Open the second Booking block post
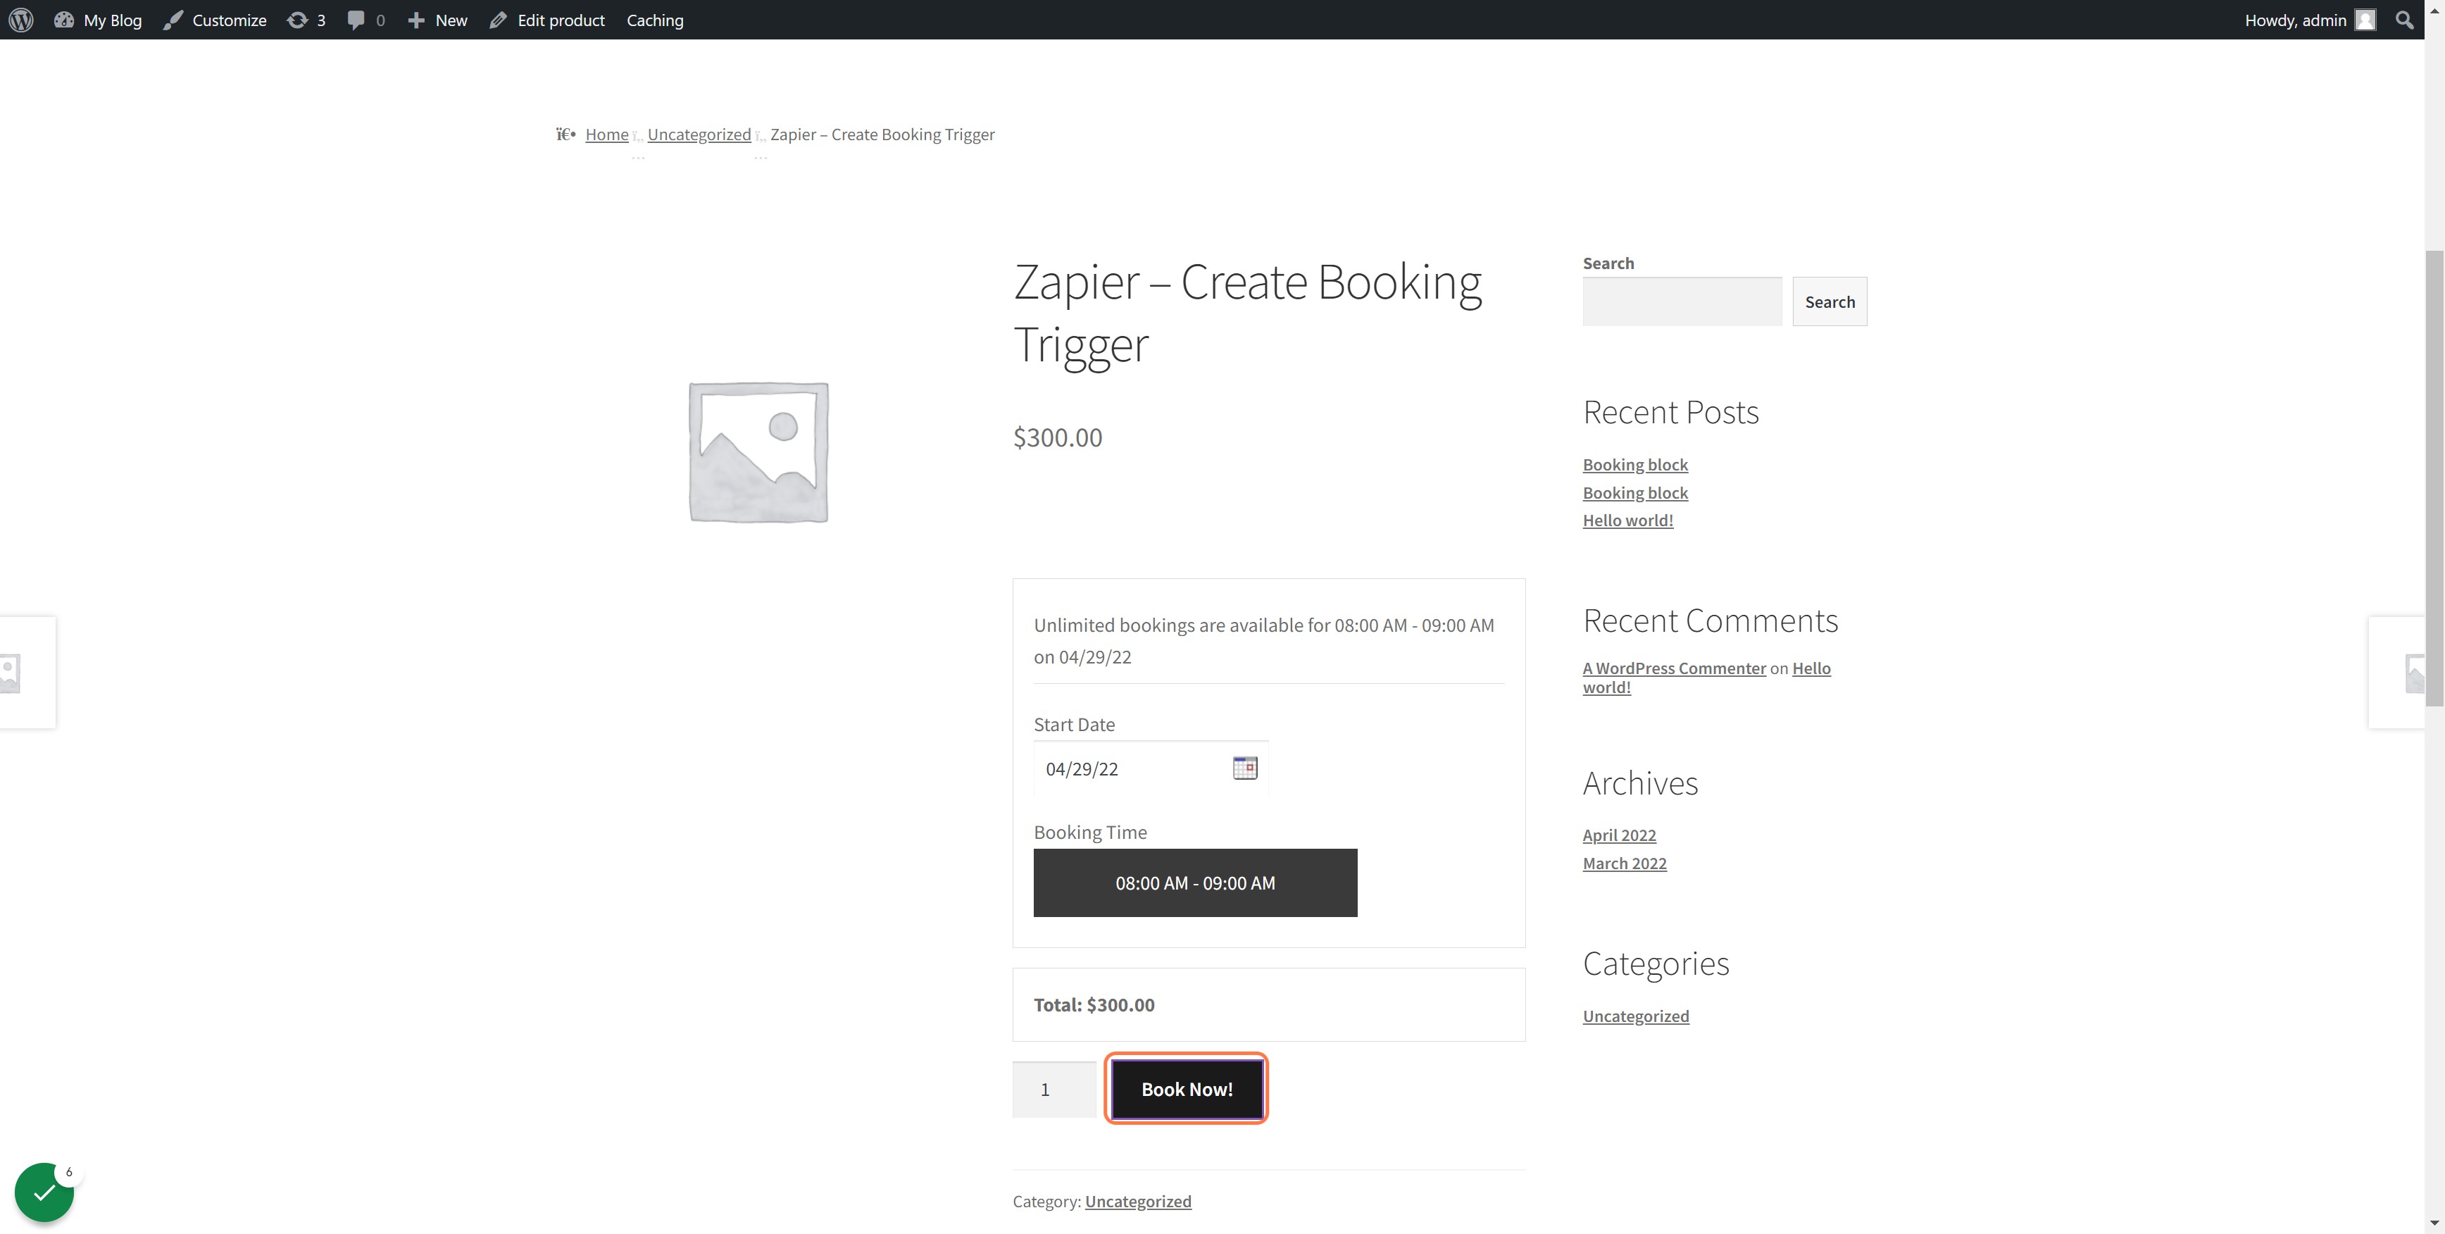The image size is (2445, 1234). pos(1635,492)
